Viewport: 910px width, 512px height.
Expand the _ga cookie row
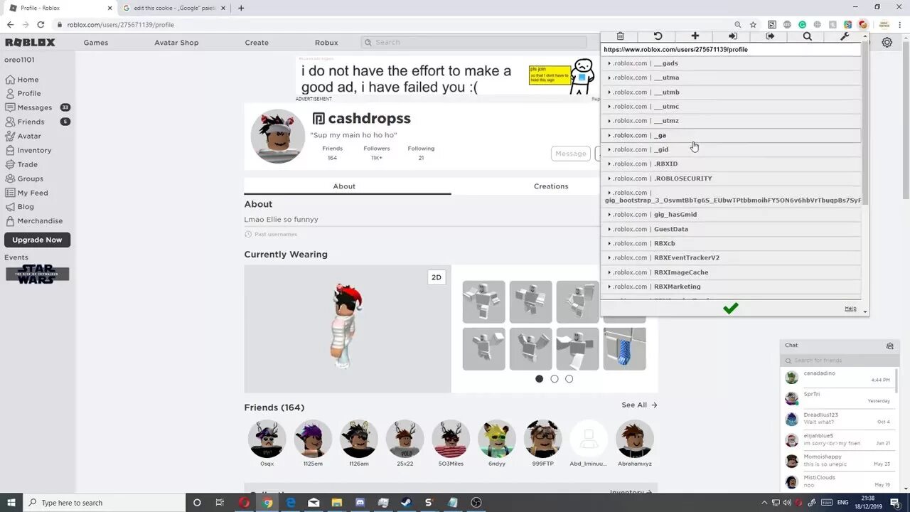(731, 135)
